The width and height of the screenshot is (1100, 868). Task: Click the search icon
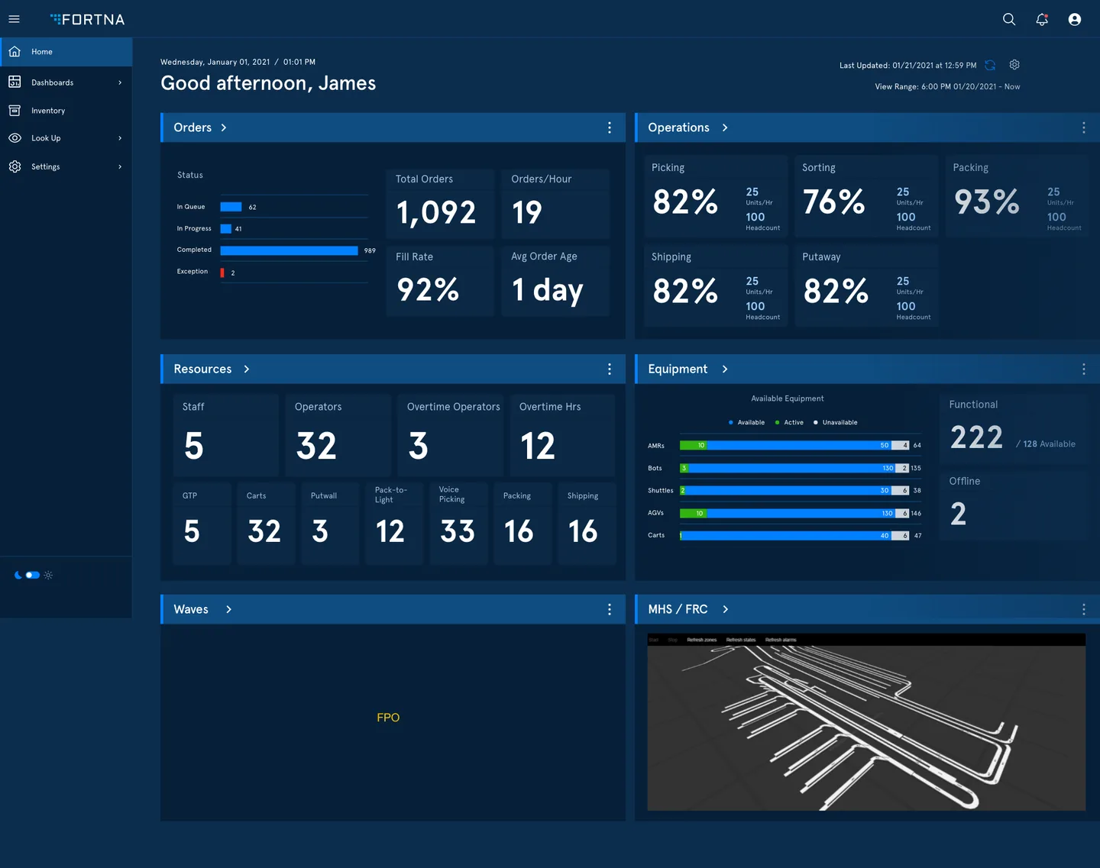coord(1008,19)
